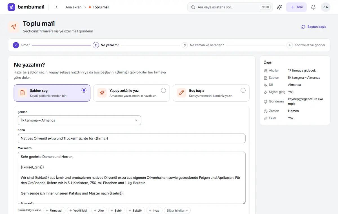Select the Şablon seç radio option
This screenshot has width=338, height=214.
coord(84,90)
